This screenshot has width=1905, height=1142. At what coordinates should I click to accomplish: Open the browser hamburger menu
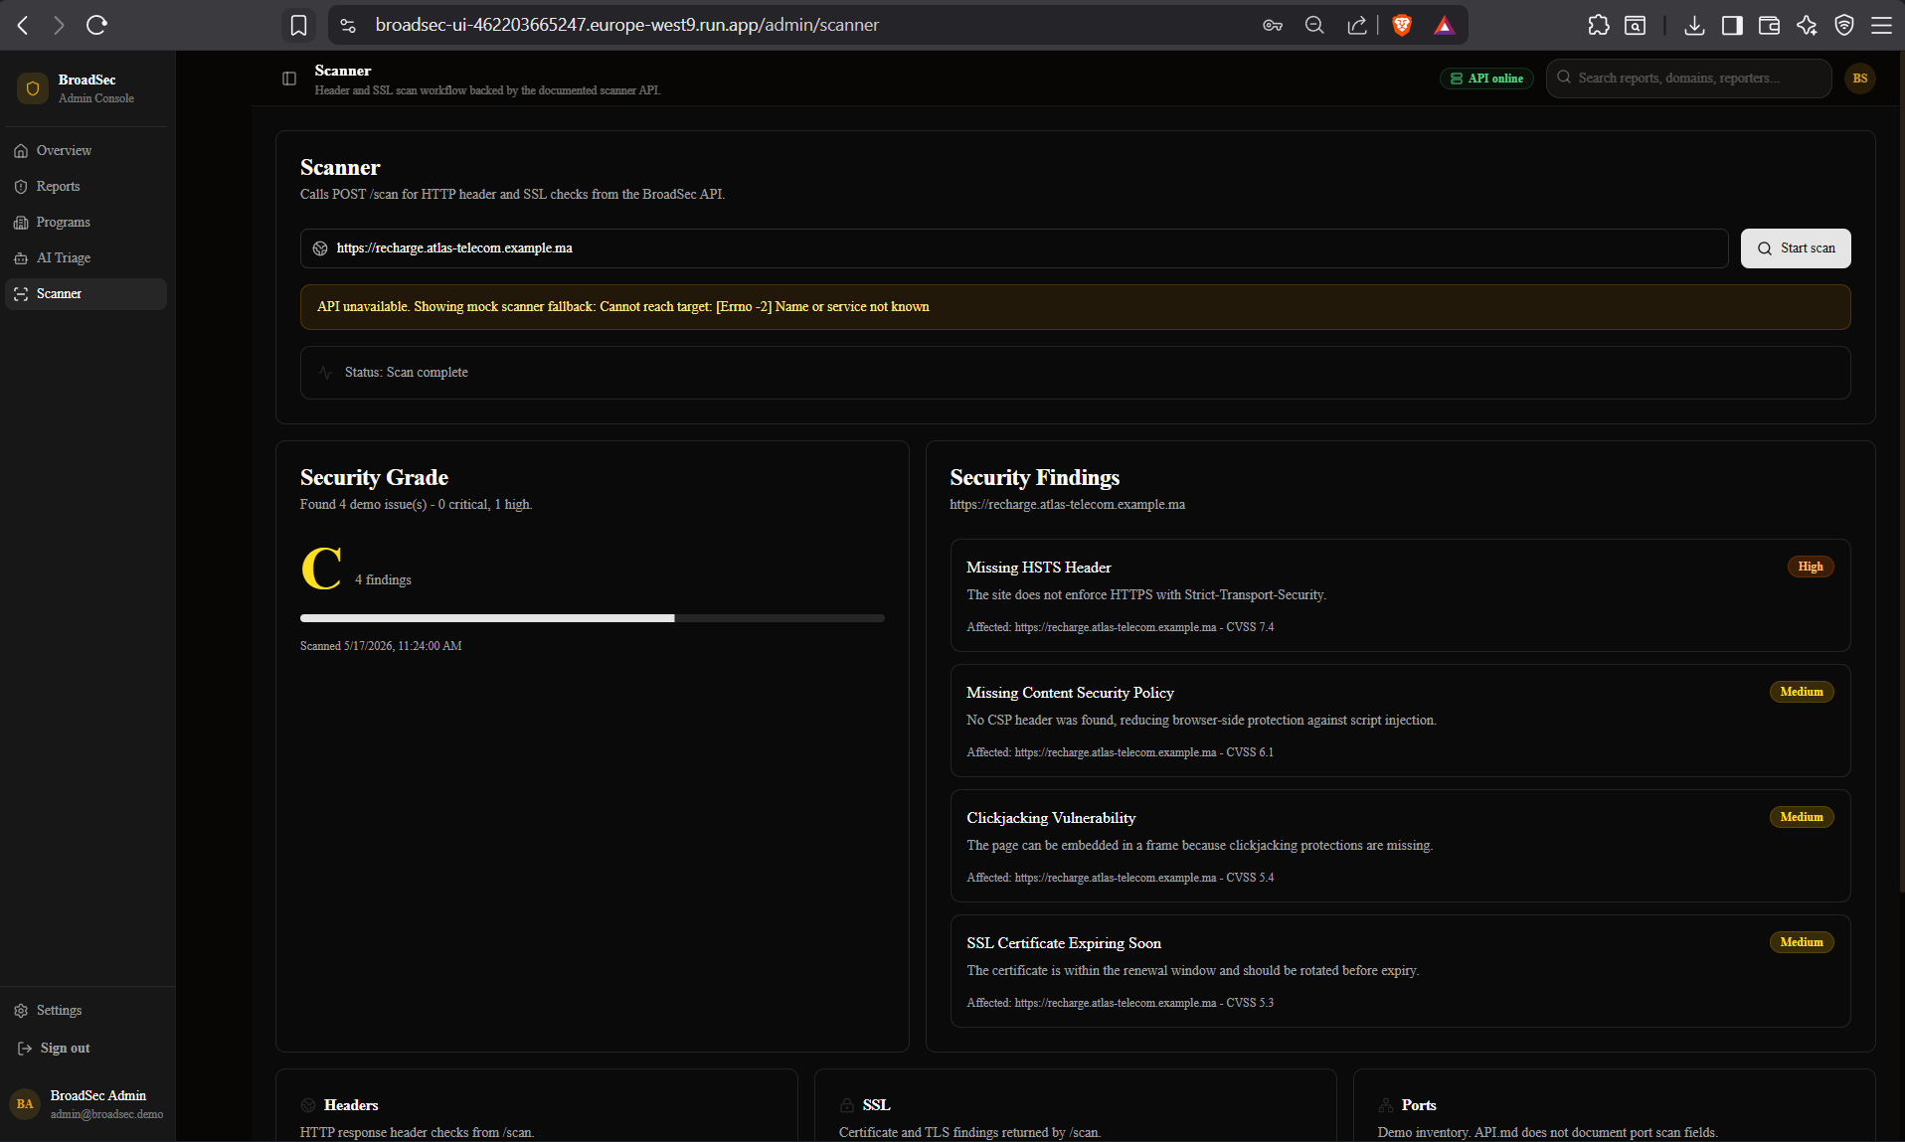point(1881,25)
